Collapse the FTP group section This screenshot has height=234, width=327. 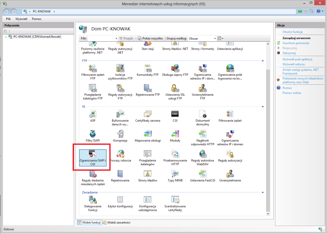[262, 61]
